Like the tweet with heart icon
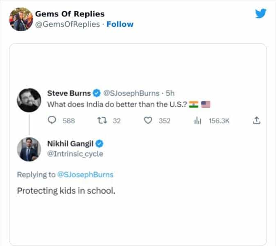The width and height of the screenshot is (276, 246). coord(149,121)
